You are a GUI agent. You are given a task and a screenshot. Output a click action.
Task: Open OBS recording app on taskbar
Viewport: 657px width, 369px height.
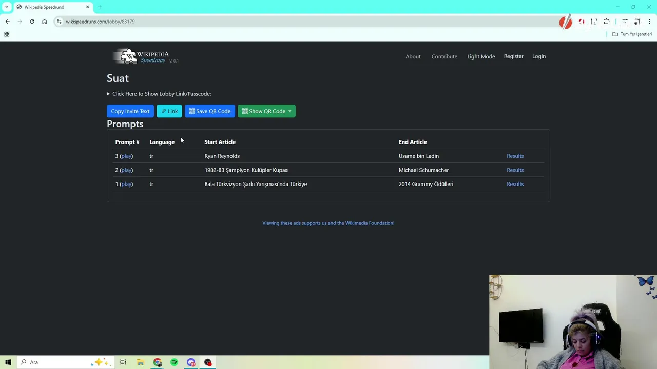208,362
